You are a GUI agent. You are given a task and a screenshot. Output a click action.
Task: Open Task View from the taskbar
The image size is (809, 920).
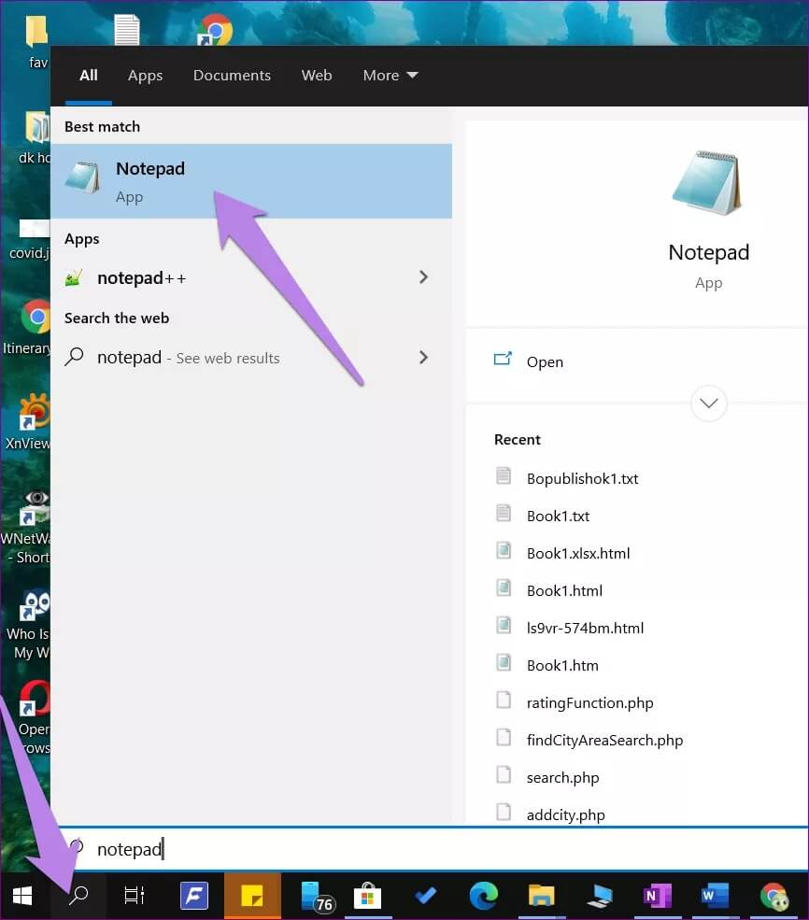pos(135,896)
